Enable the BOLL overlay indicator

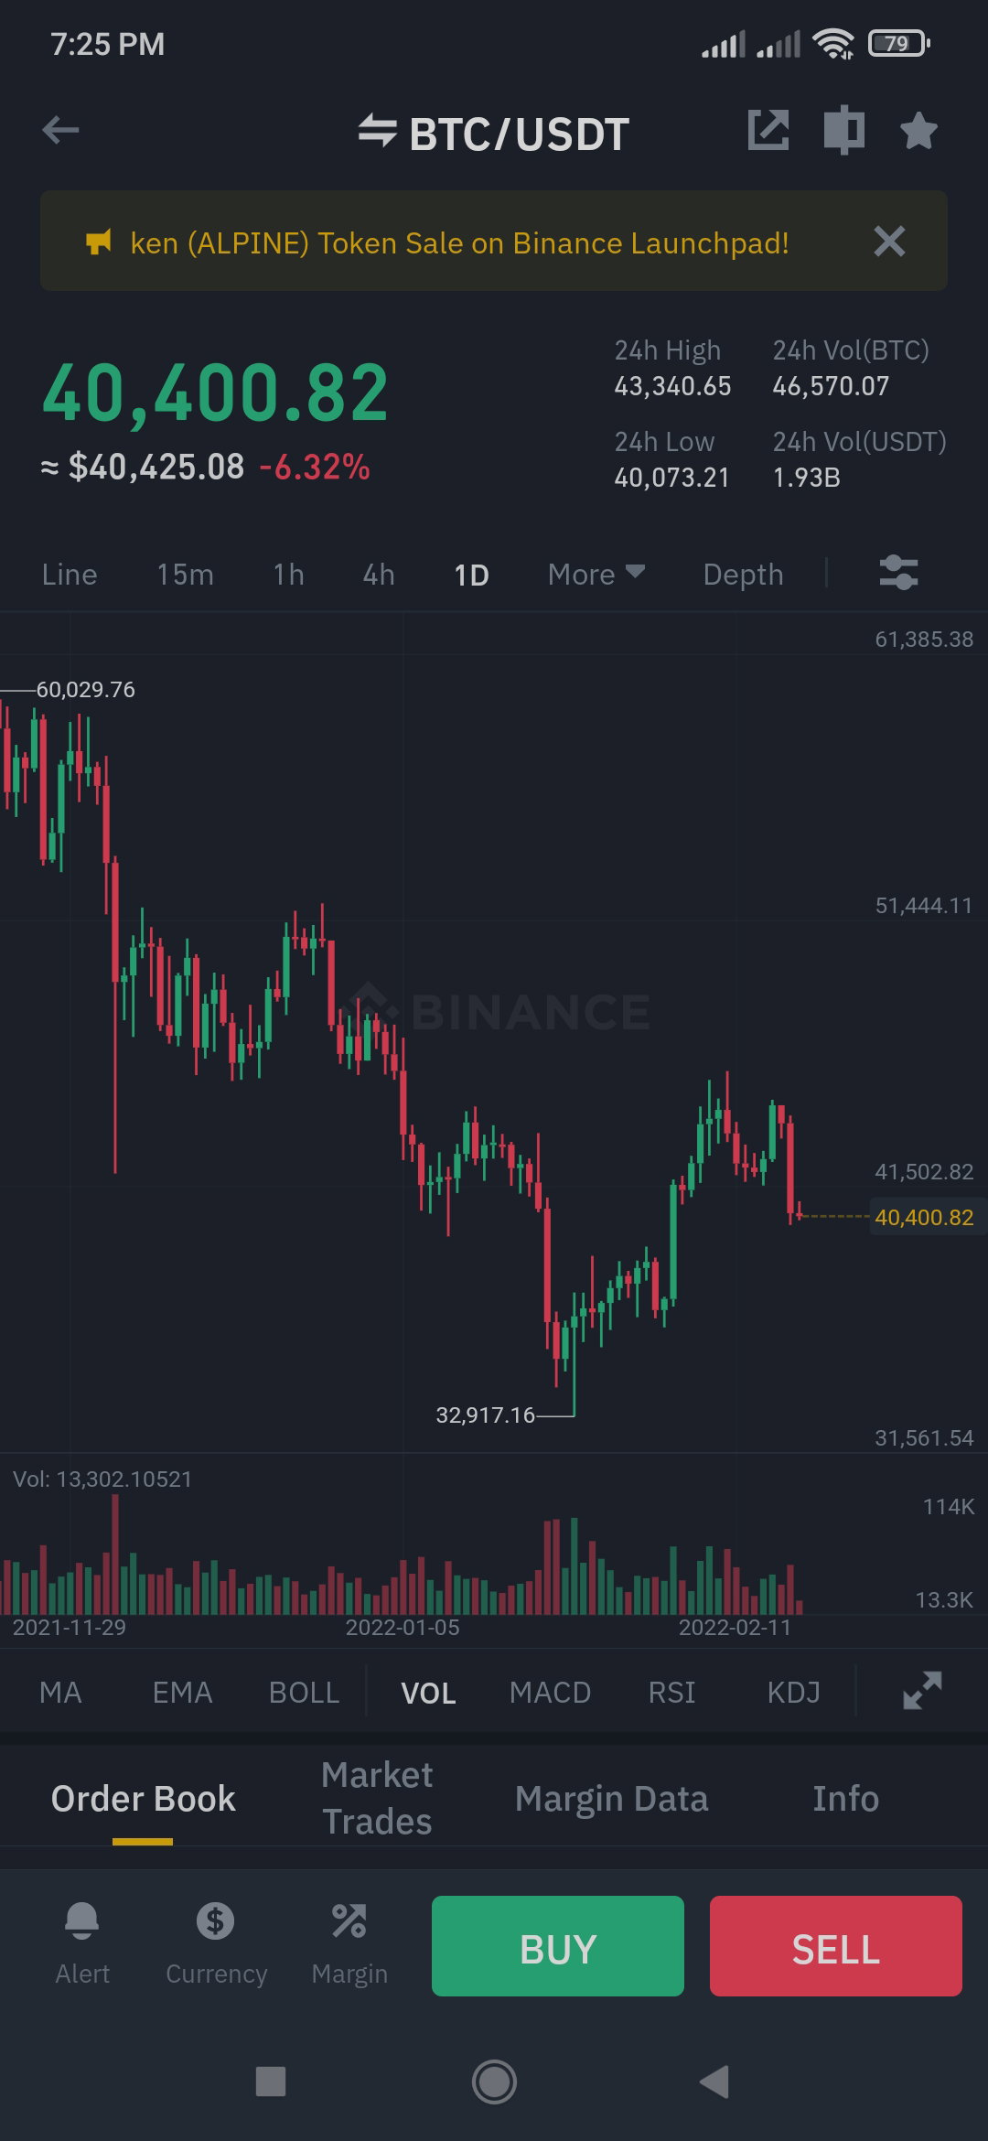305,1693
